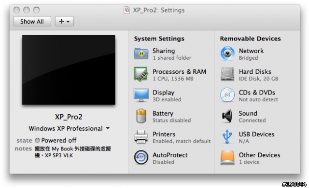Click the 'Bridged' network status text
The width and height of the screenshot is (309, 188).
pos(248,58)
